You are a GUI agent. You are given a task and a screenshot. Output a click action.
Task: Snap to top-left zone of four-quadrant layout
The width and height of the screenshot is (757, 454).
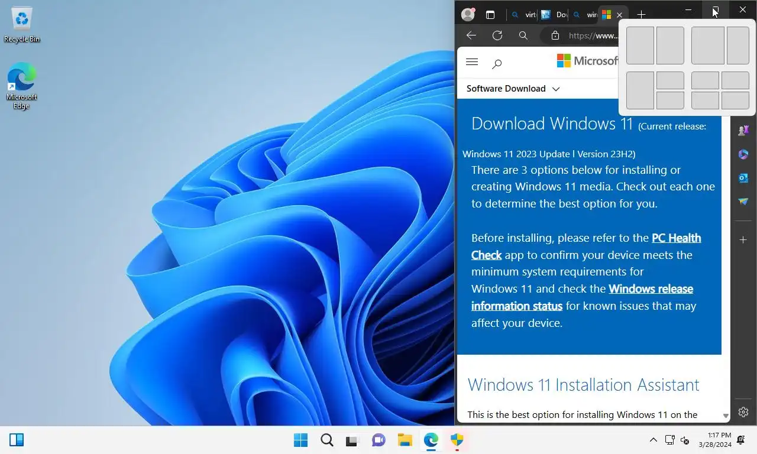coord(705,80)
